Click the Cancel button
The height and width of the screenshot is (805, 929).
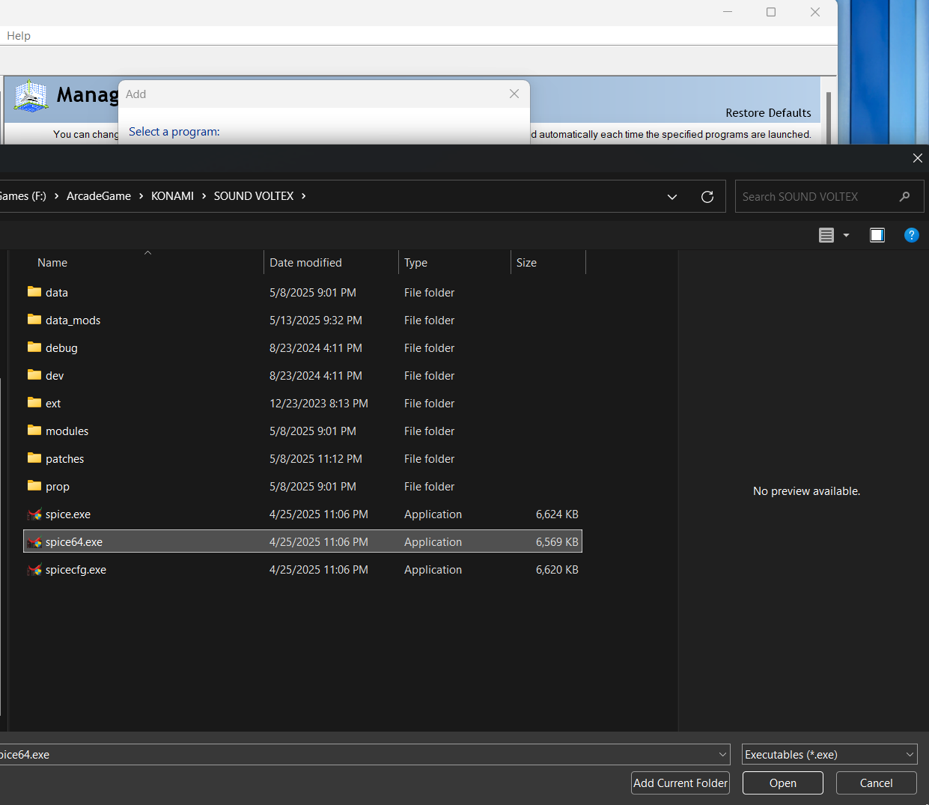[877, 783]
